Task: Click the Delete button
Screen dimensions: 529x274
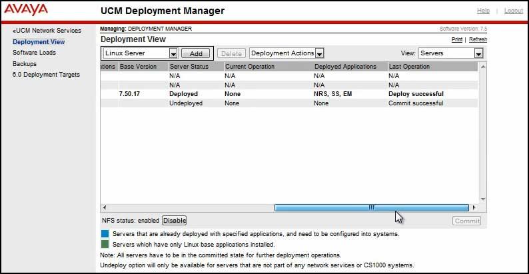Action: pos(231,53)
